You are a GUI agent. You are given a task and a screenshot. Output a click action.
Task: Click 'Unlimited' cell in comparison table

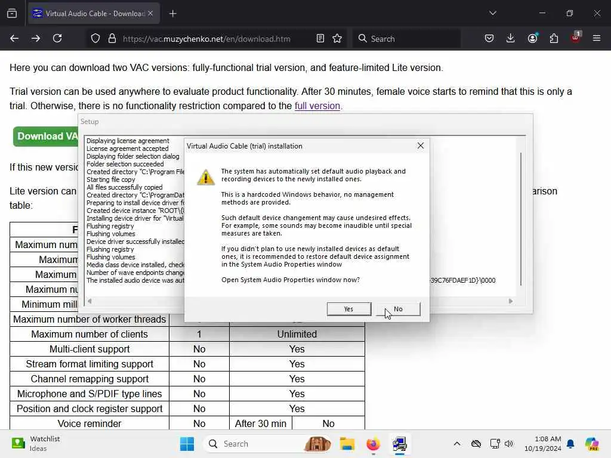(297, 334)
